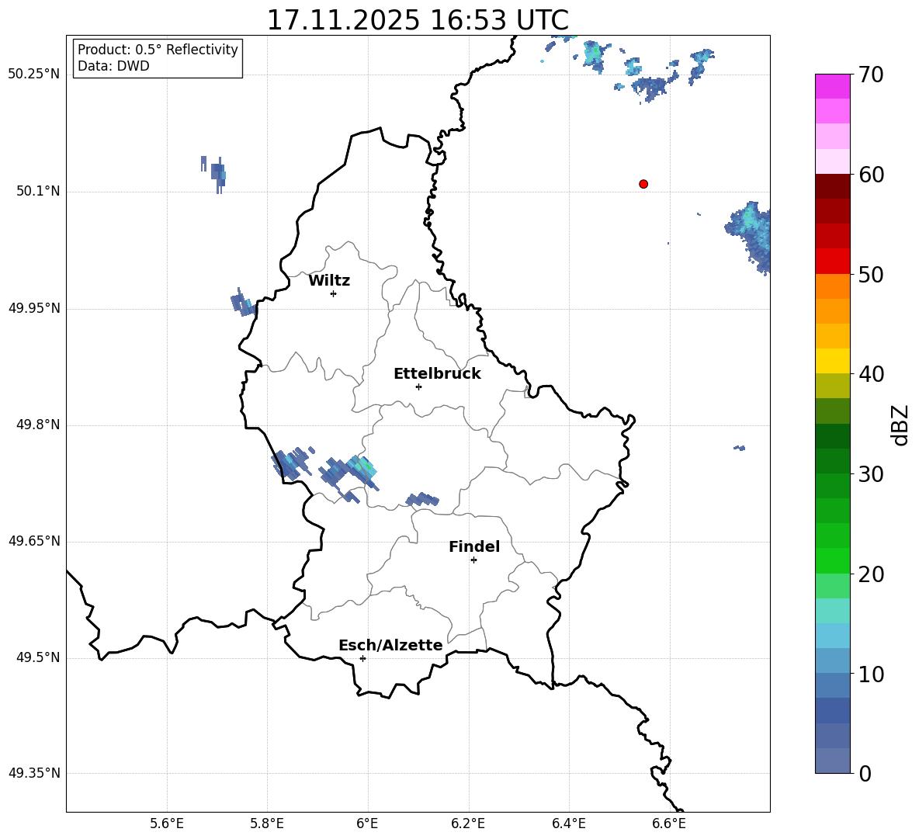Click the dBZ colorbar axis label
Image resolution: width=919 pixels, height=839 pixels.
901,425
